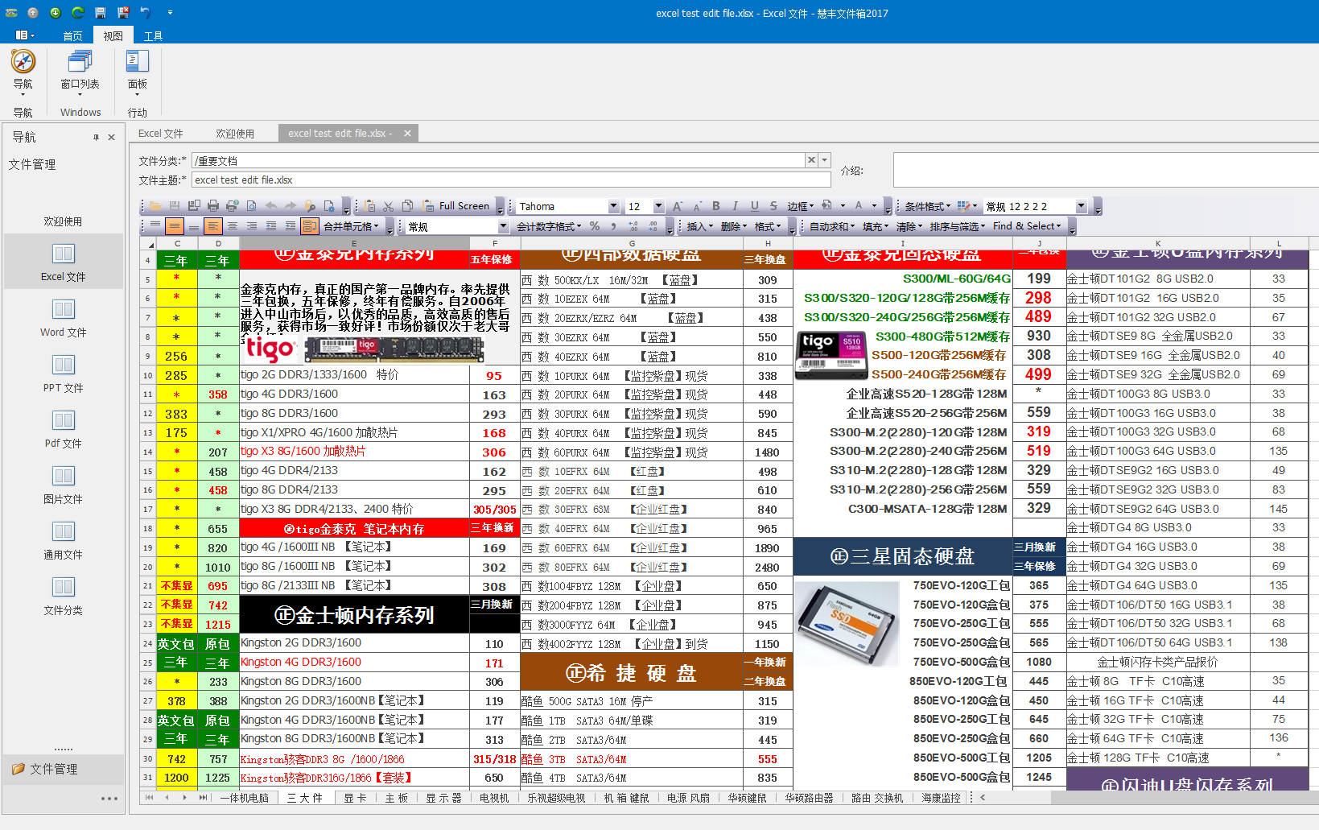
Task: Open the cell style 常规 12 2 2 2 dropdown
Action: click(x=1082, y=206)
